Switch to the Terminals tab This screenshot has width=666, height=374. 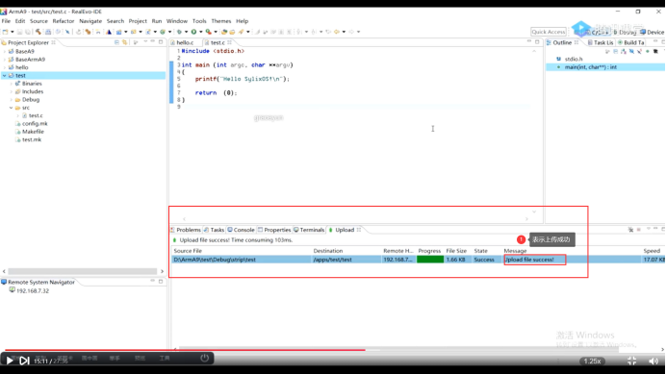click(x=309, y=230)
